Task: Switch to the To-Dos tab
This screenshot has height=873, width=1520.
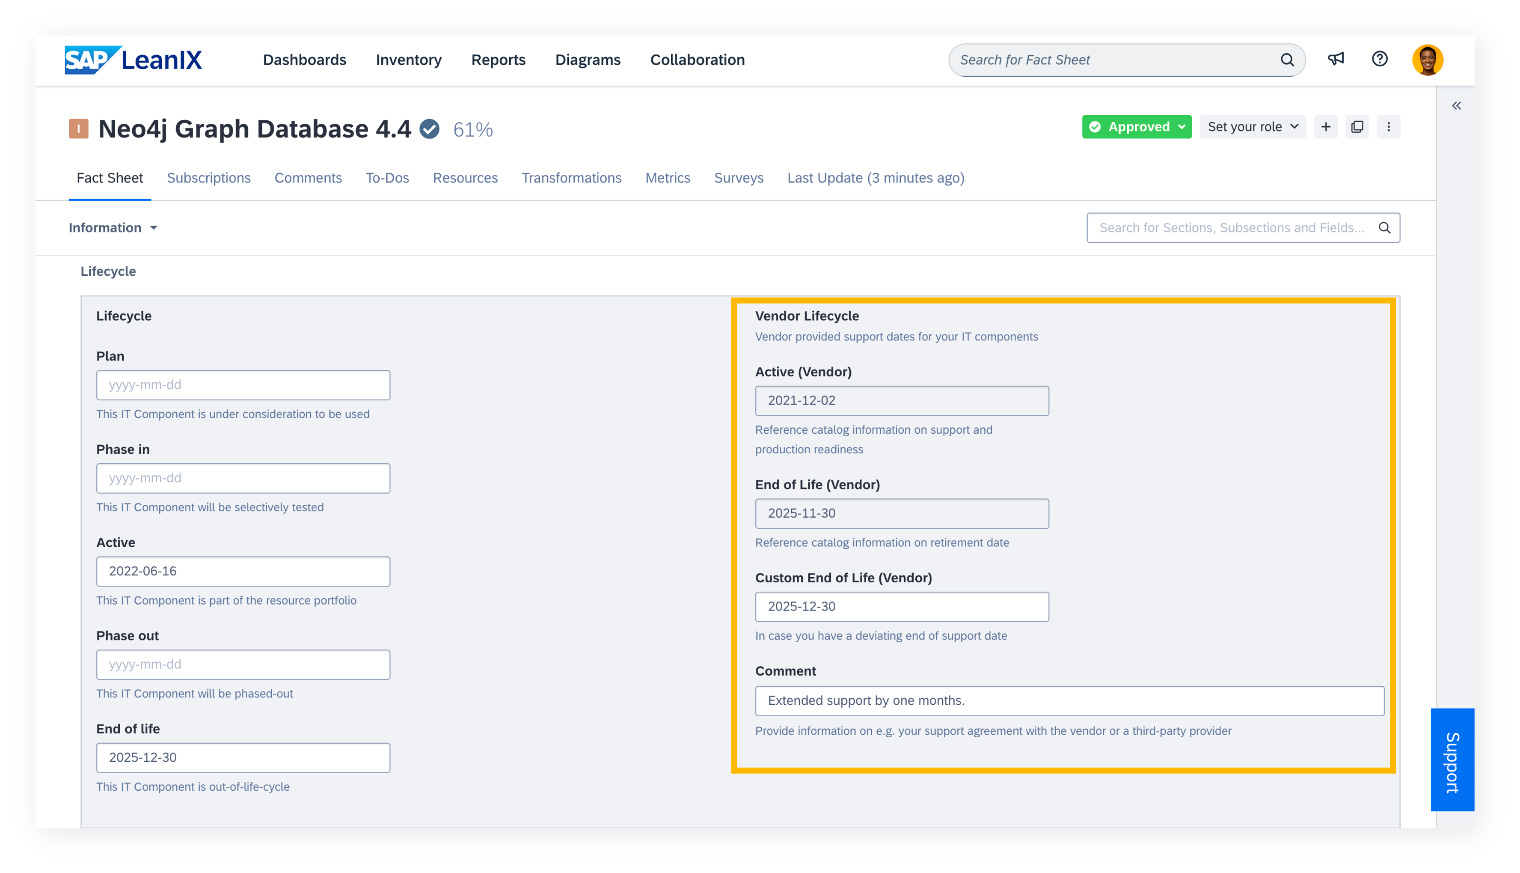Action: tap(387, 178)
